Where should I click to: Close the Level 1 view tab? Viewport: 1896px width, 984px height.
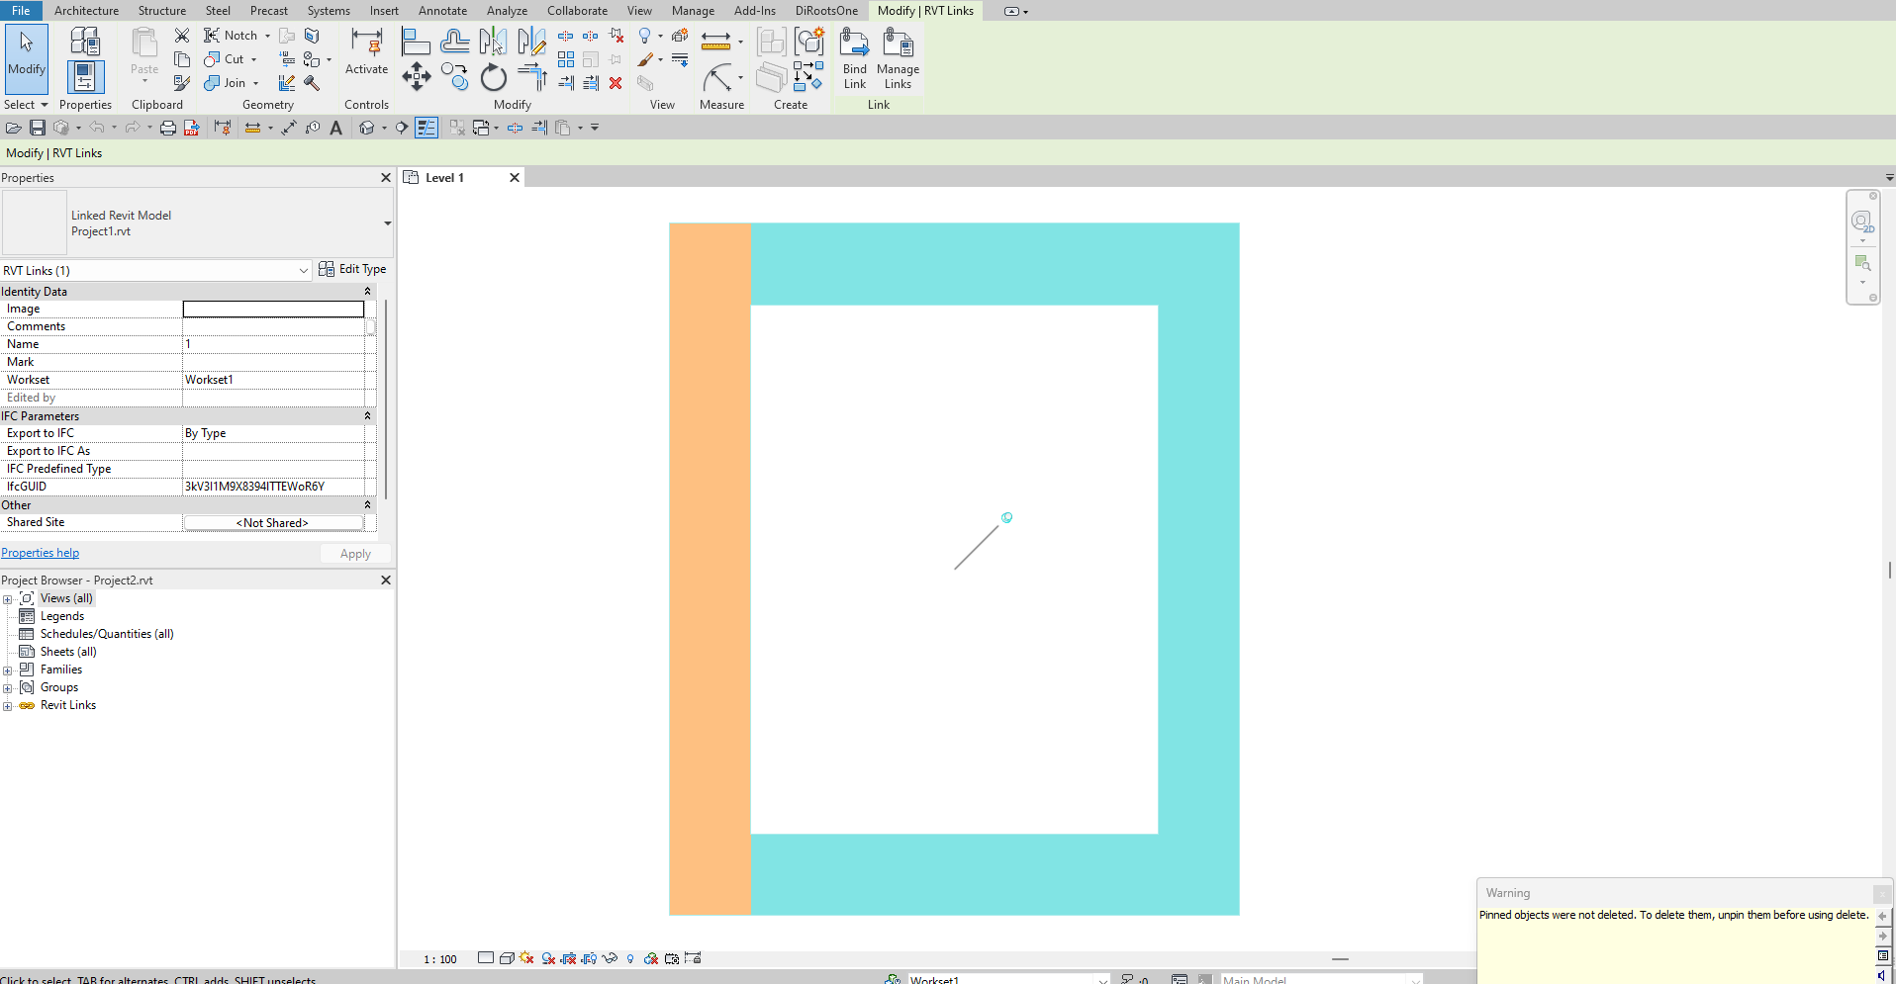(515, 178)
